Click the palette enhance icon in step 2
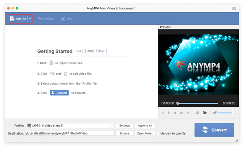The height and width of the screenshot is (148, 244). (52, 74)
